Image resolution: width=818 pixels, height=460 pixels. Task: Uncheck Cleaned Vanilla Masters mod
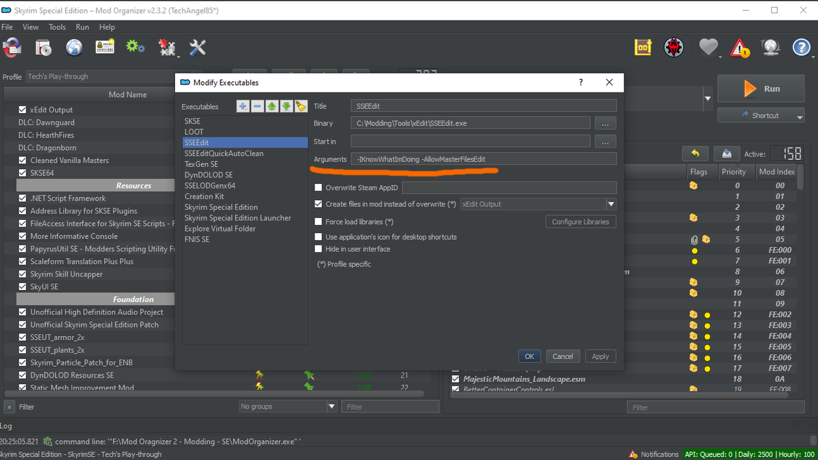click(x=23, y=160)
